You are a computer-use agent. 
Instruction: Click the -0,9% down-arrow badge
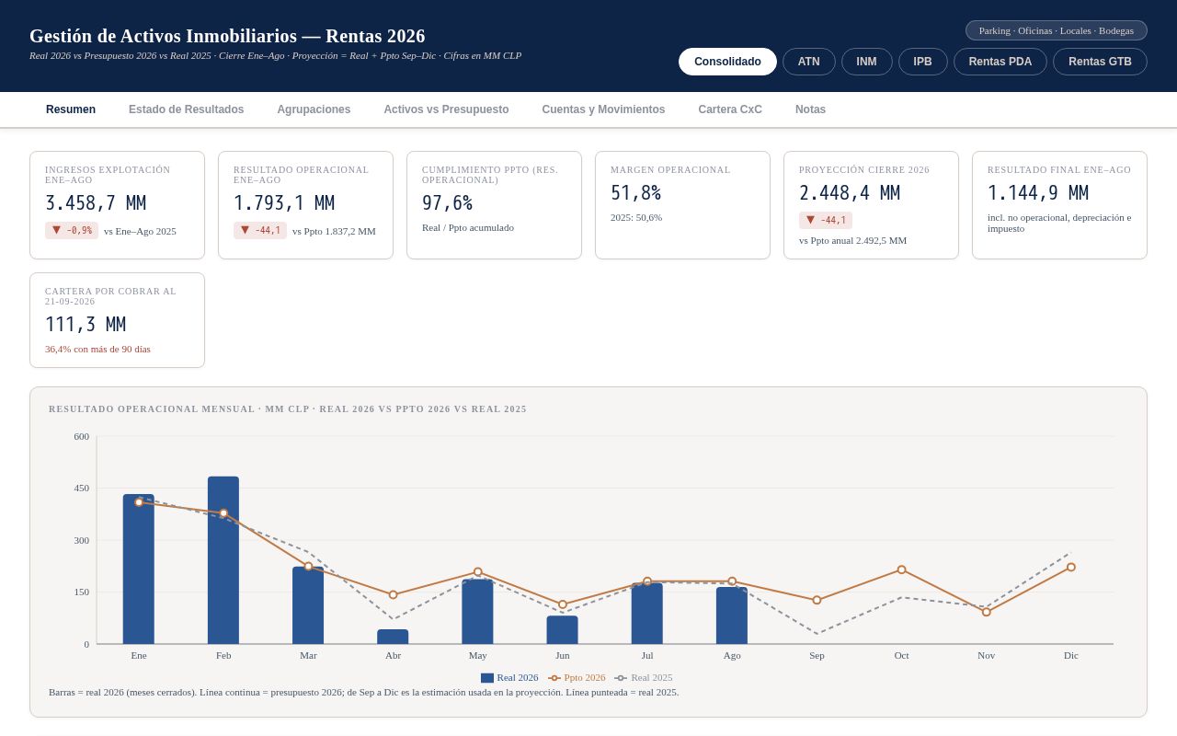(x=72, y=231)
